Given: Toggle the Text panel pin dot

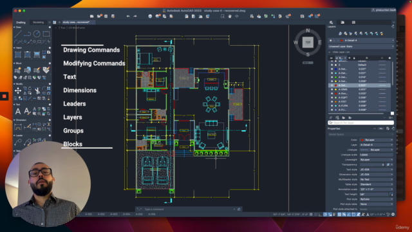Looking at the screenshot, I should pyautogui.click(x=50, y=104).
